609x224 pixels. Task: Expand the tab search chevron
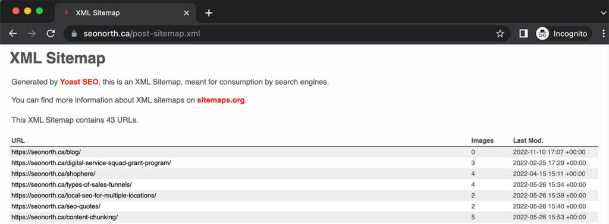click(x=604, y=13)
